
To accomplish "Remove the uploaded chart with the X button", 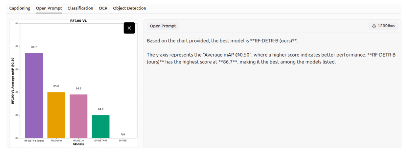I will [x=129, y=28].
